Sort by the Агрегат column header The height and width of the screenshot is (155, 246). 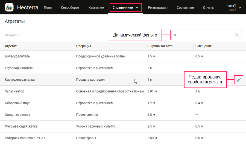pyautogui.click(x=11, y=46)
